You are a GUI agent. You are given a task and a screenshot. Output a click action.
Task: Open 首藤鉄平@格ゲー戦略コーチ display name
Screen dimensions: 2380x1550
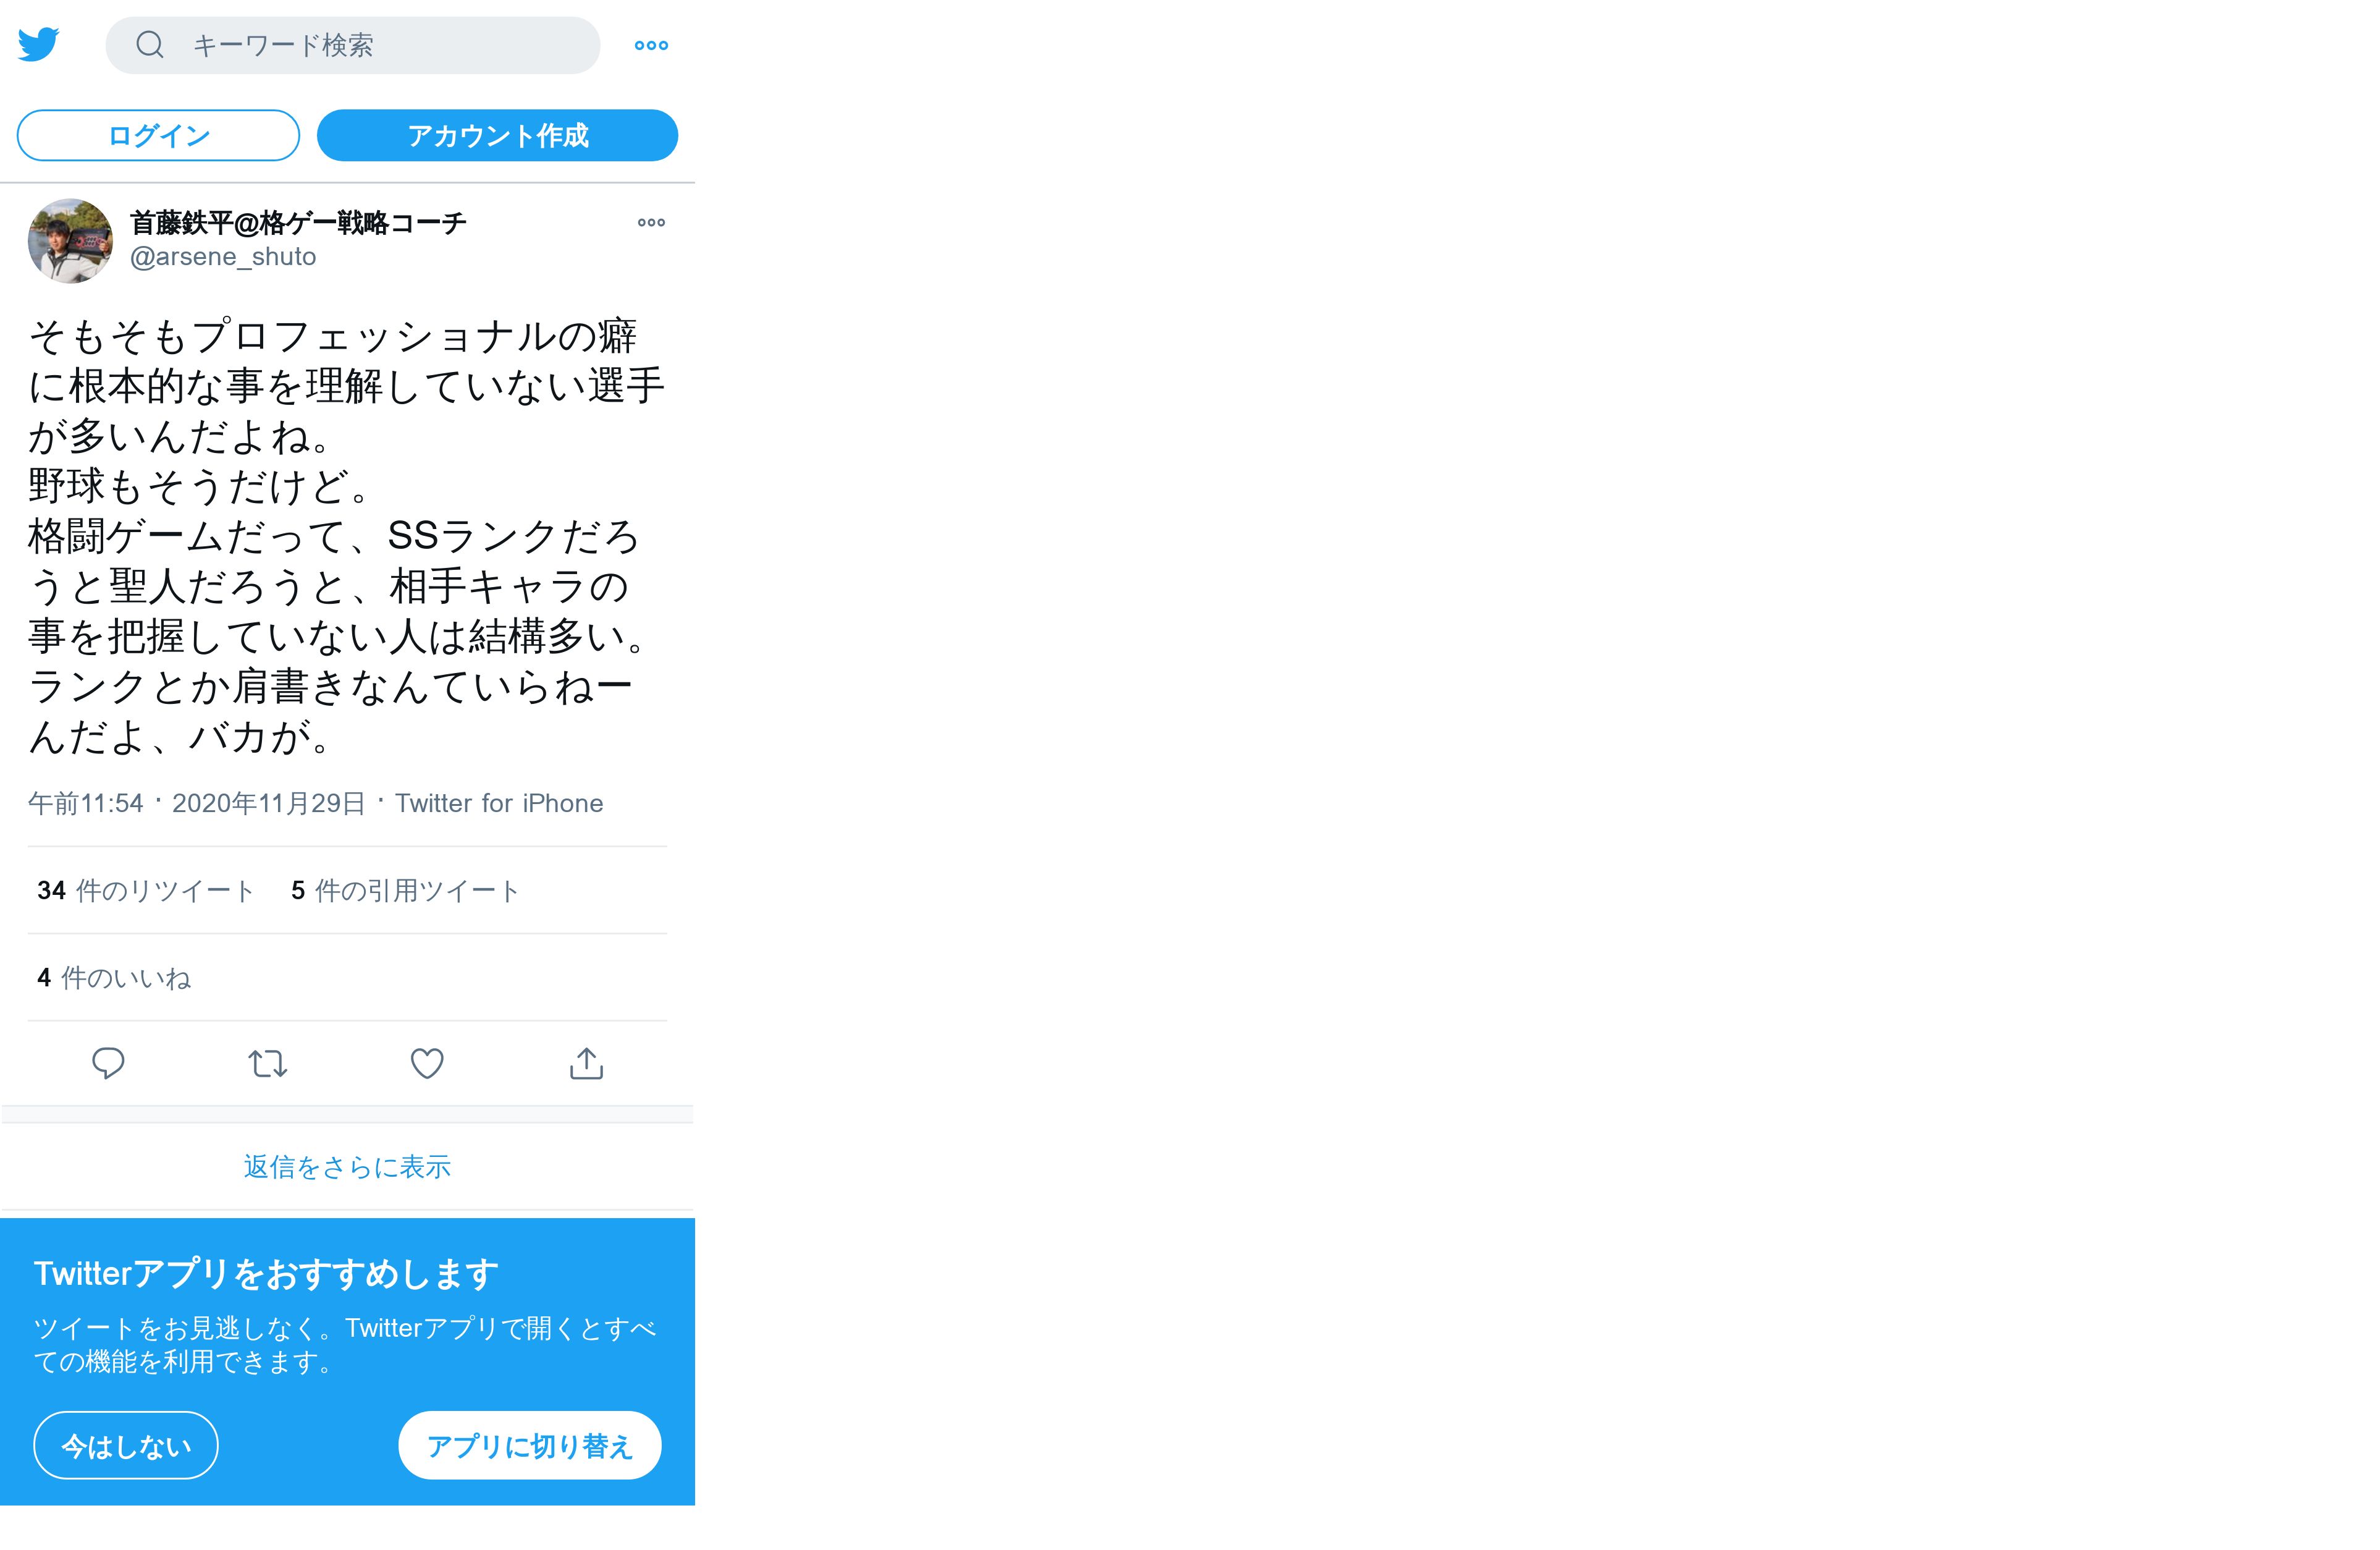pyautogui.click(x=298, y=222)
